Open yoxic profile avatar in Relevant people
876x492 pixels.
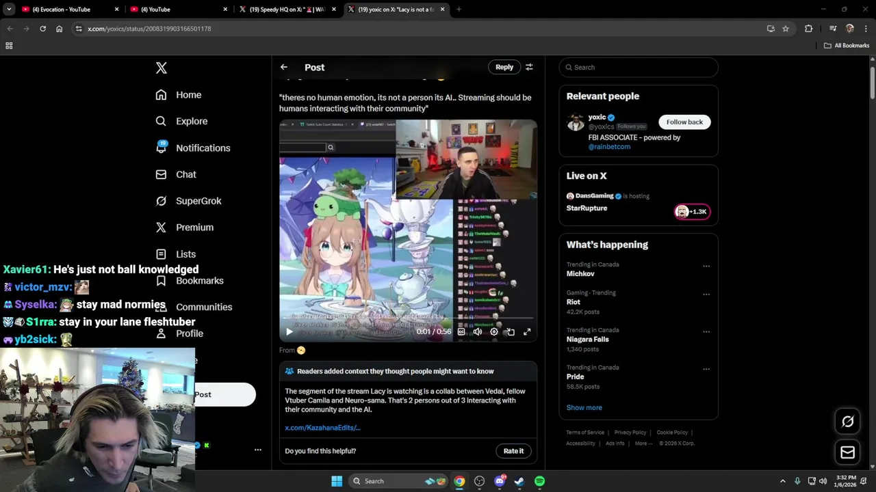click(x=576, y=122)
